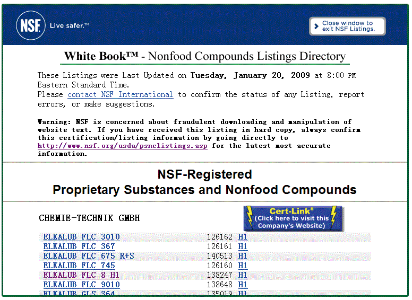Click the H1 code beside 126161

[243, 246]
